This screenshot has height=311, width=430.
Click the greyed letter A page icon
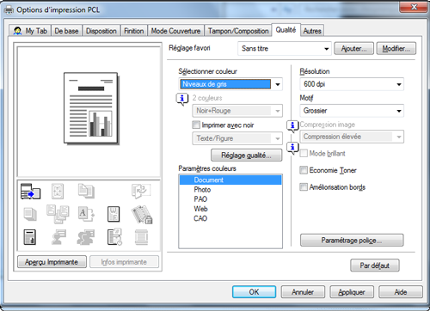tap(86, 214)
